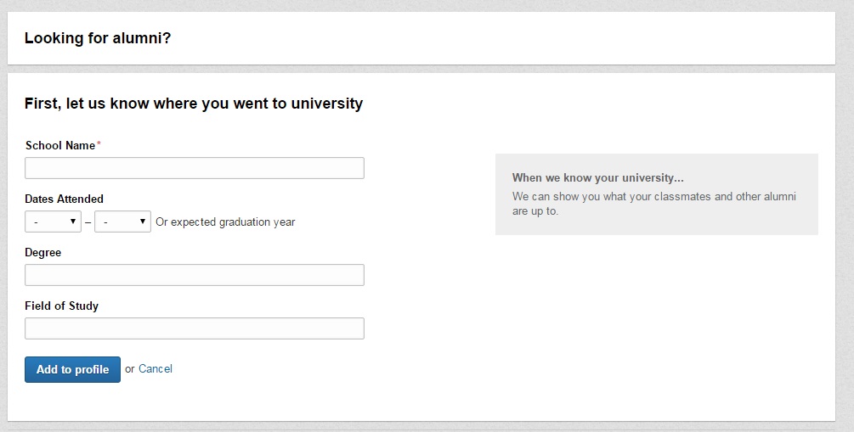Click the arrow on the first year selector

point(73,222)
